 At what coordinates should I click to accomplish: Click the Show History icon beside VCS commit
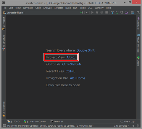coord(122,12)
